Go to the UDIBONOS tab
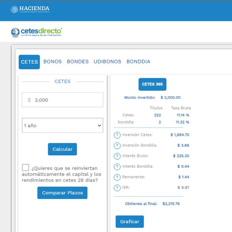This screenshot has height=232, width=232. coord(107,62)
